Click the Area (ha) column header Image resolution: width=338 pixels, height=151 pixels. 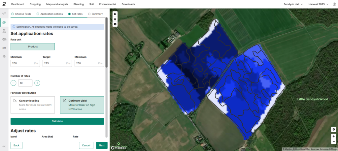(x=47, y=136)
